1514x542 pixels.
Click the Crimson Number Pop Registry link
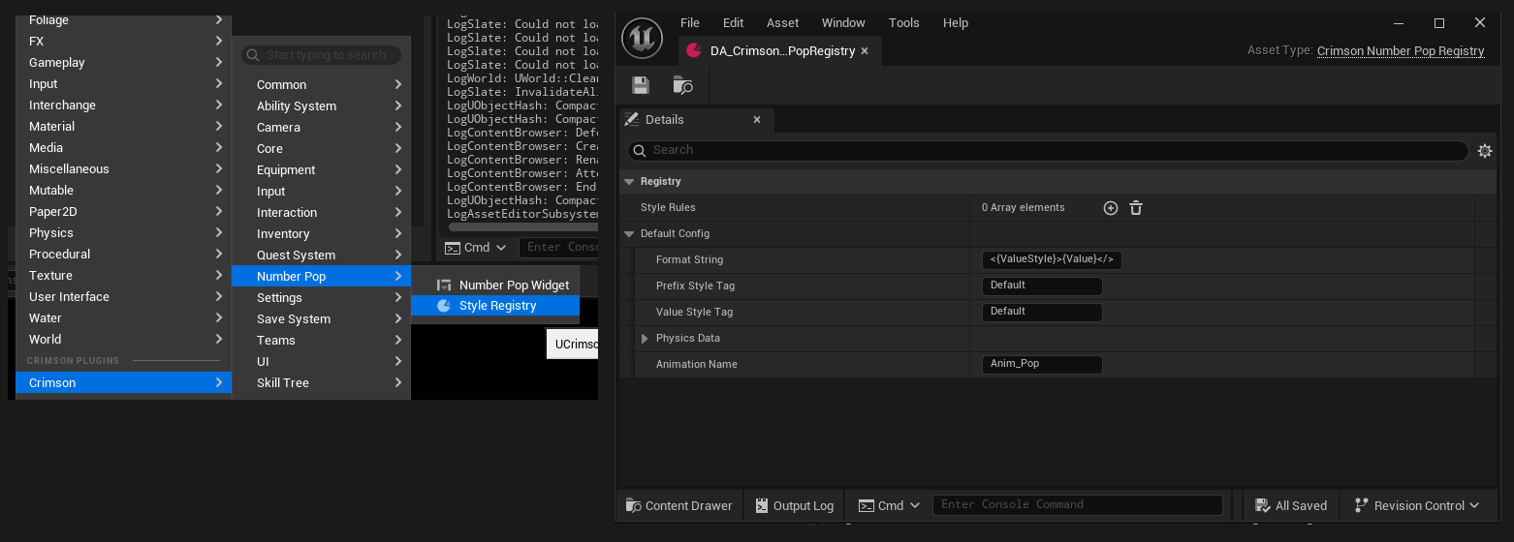1401,51
